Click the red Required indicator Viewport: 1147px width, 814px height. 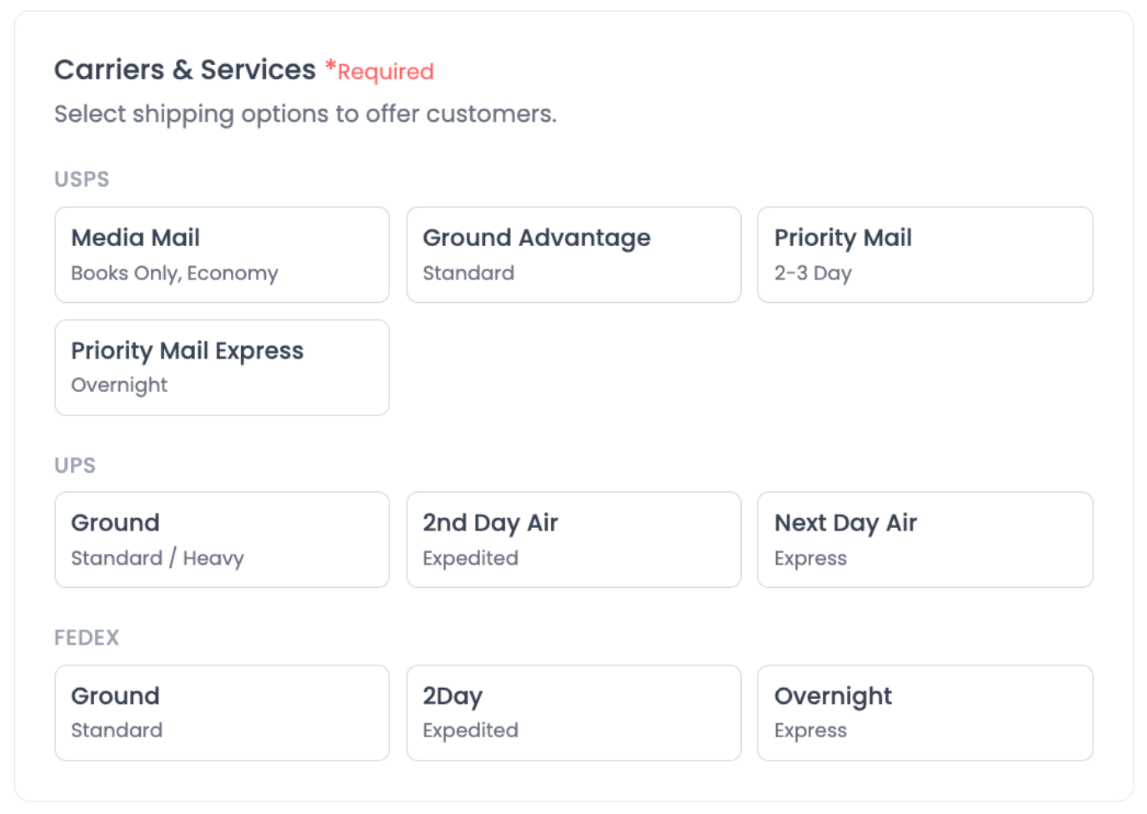click(x=379, y=73)
